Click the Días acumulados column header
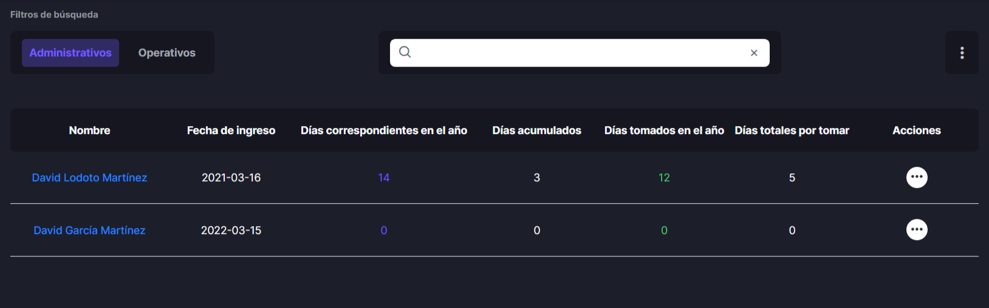Viewport: 989px width, 308px height. pyautogui.click(x=536, y=130)
